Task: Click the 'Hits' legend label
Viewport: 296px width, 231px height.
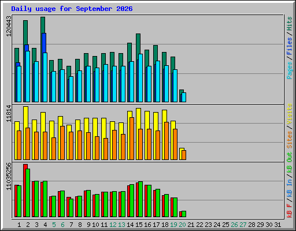Action: [290, 24]
